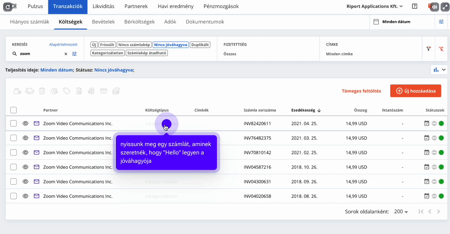Toggle the Duplikált filter chip
Viewport: 450px width, 234px height.
[x=200, y=45]
